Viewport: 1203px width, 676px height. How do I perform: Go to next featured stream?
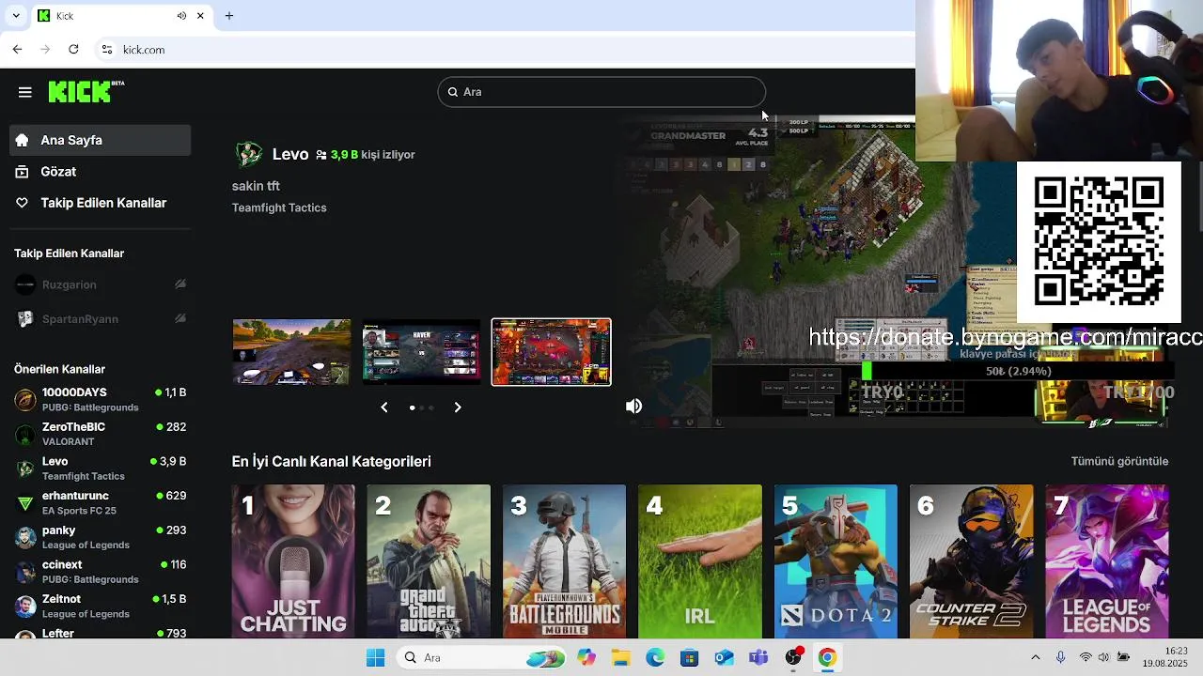[x=458, y=407]
